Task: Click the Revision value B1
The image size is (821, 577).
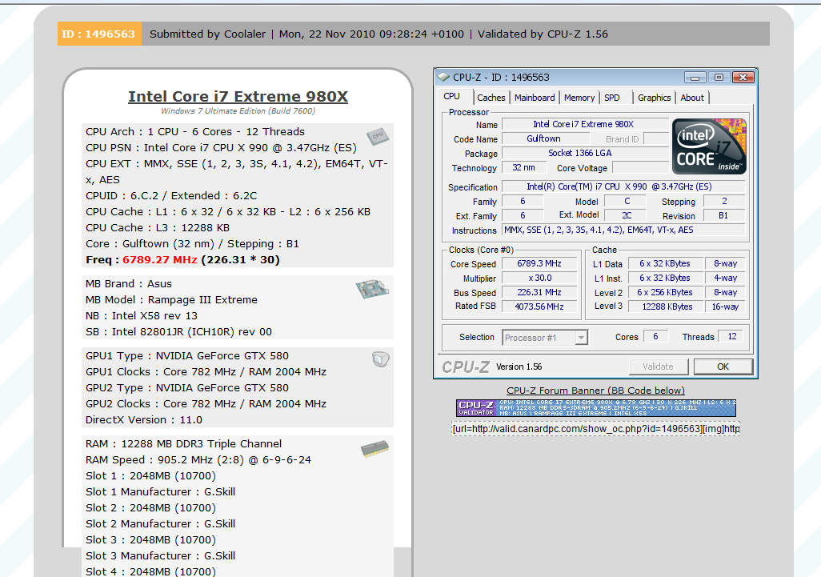Action: coord(723,215)
